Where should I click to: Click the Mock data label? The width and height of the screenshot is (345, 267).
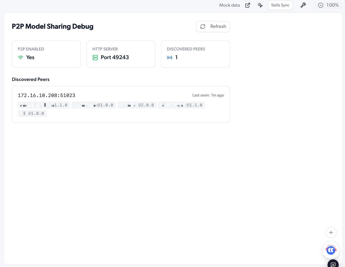coord(229,5)
